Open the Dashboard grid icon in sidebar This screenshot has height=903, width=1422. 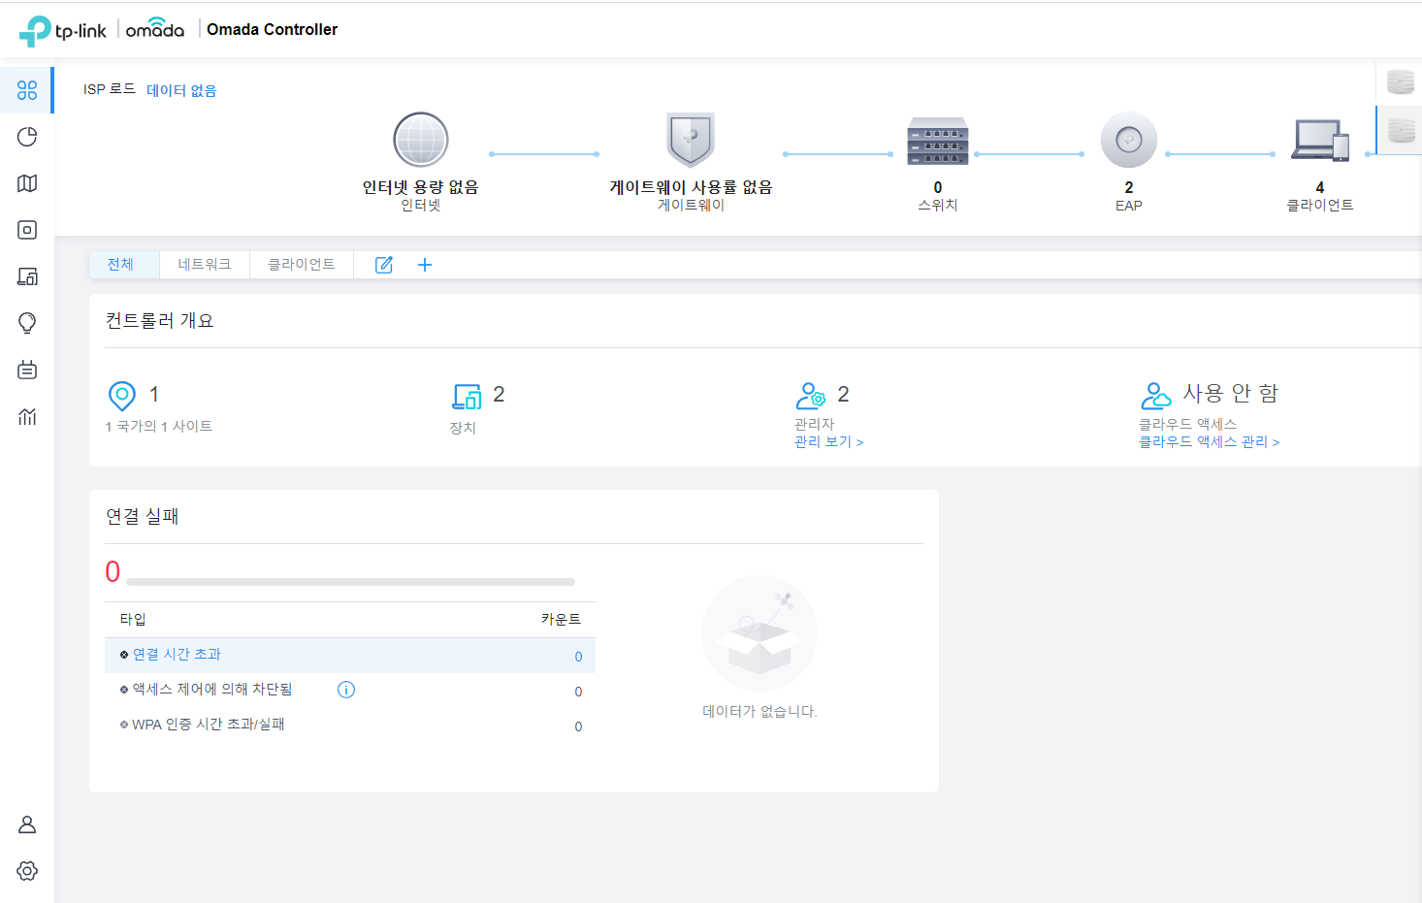point(27,90)
